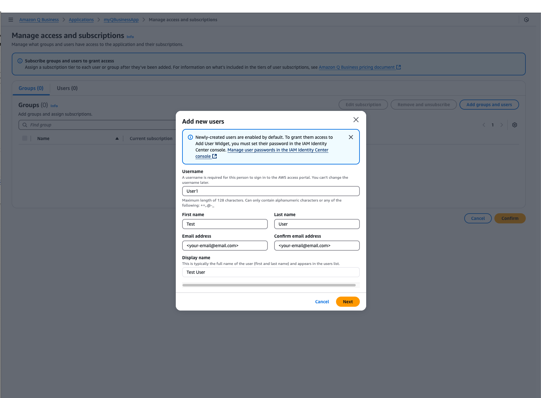Screen dimensions: 541x398
Task: Click the top-right console settings icon
Action: (526, 20)
